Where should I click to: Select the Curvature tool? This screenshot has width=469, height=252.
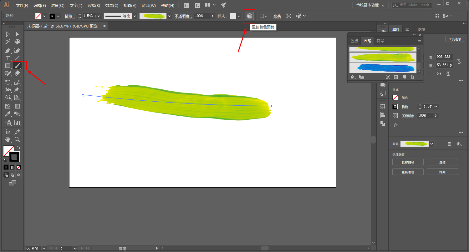(x=18, y=51)
